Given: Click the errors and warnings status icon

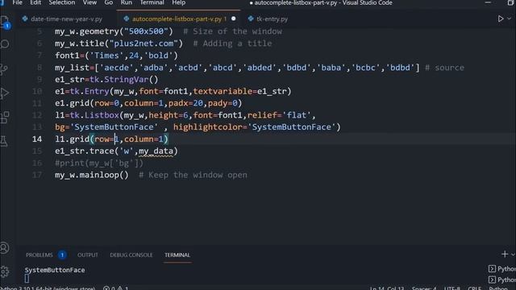Looking at the screenshot, I should (x=116, y=288).
